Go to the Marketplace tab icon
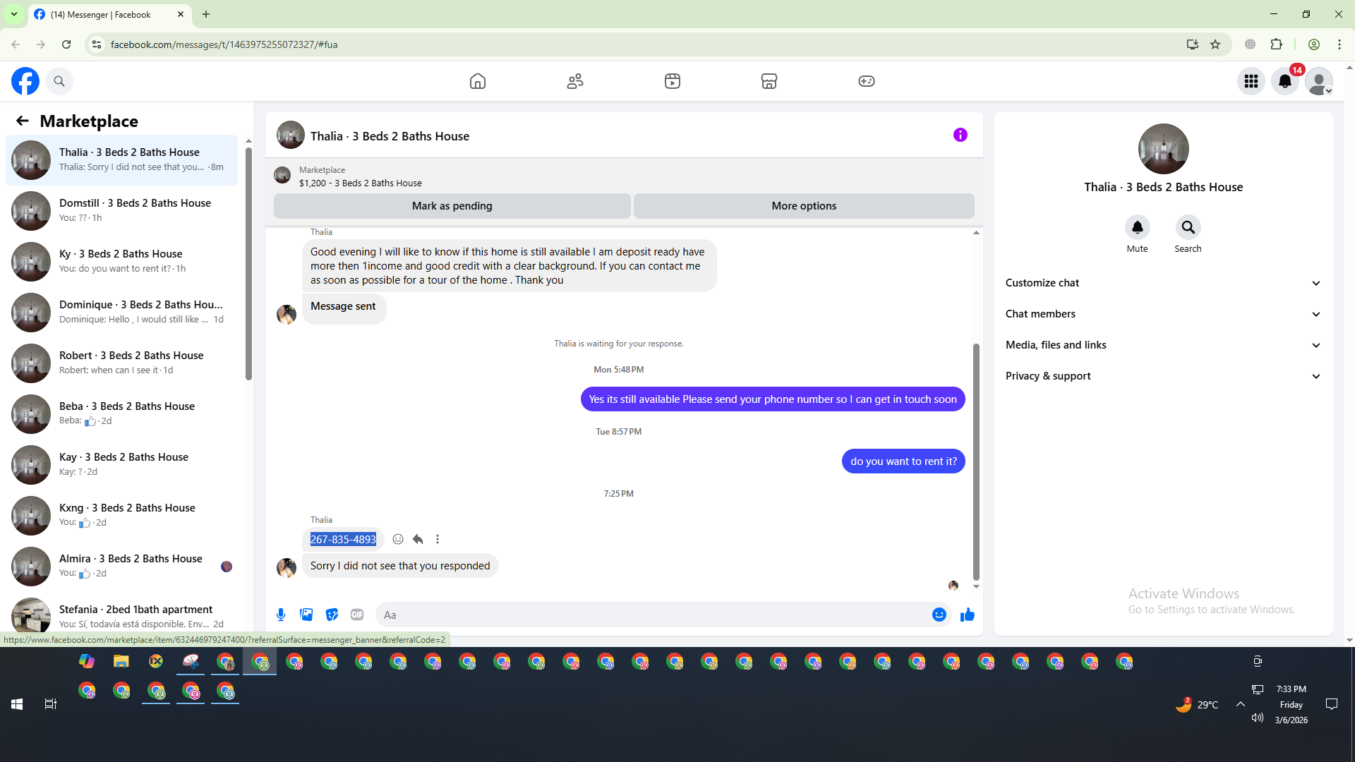The image size is (1355, 762). (769, 81)
